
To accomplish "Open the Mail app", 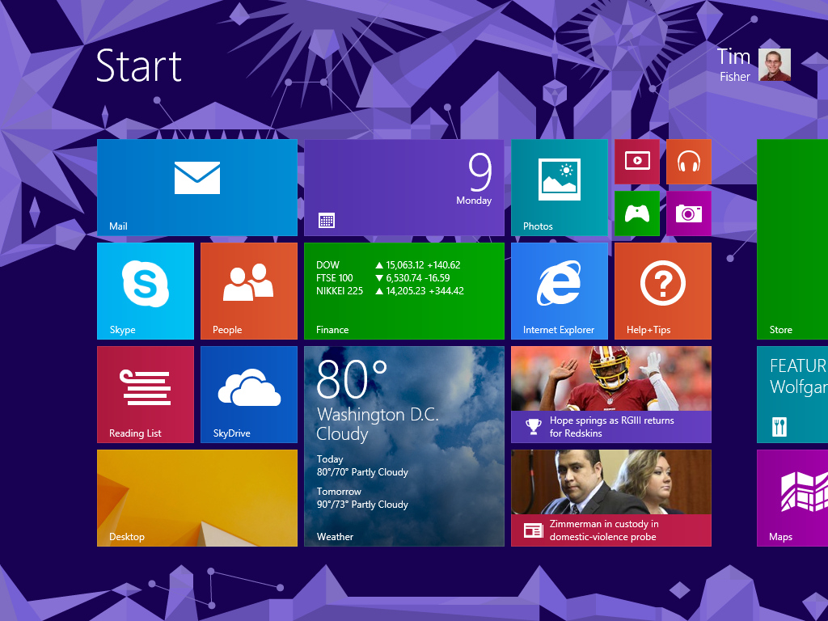I will (196, 187).
